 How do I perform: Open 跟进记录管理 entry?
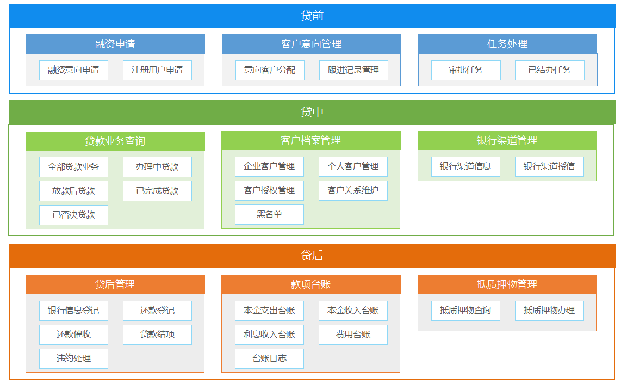pyautogui.click(x=353, y=70)
